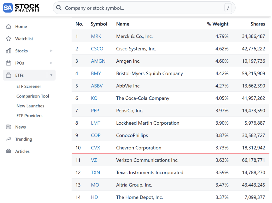The image size is (272, 203).
Task: Focus the company or stock symbol search box
Action: (143, 8)
